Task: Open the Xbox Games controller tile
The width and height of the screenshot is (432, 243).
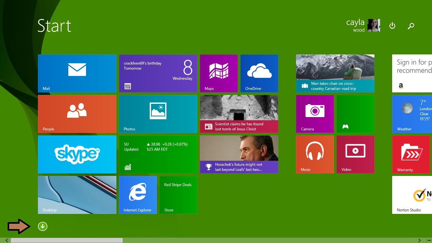Action: [x=355, y=114]
